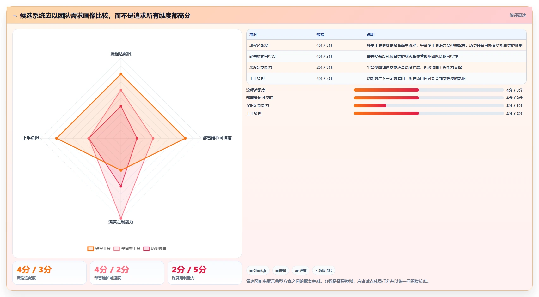
Task: Click description starting with 轻量工具更容易贴合
Action: [x=444, y=45]
